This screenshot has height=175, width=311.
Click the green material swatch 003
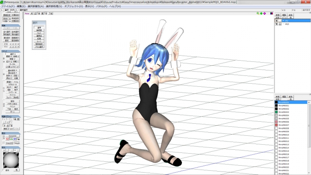[x=276, y=112]
